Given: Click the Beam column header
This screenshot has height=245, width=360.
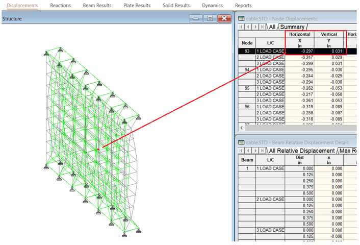Looking at the screenshot, I should (247, 160).
